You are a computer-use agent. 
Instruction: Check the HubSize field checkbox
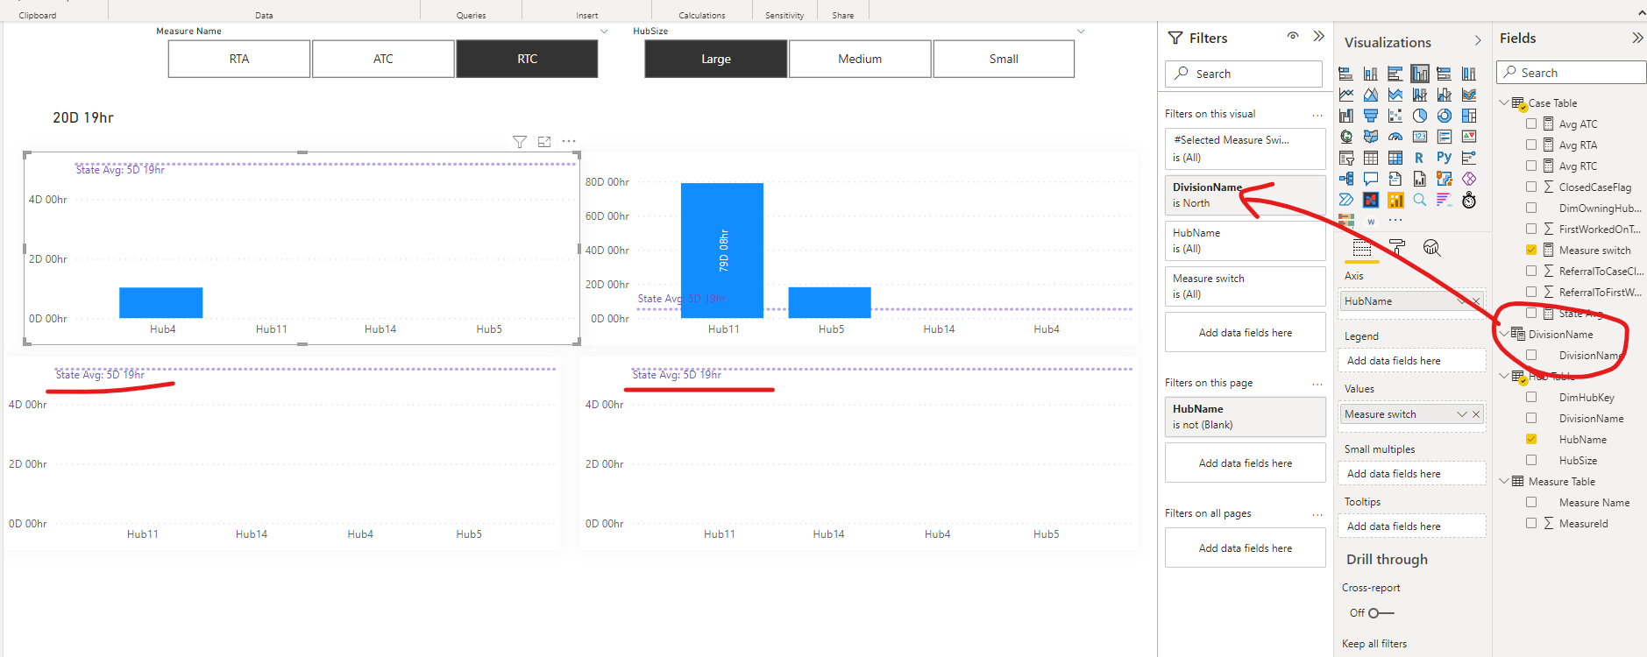[x=1531, y=460]
